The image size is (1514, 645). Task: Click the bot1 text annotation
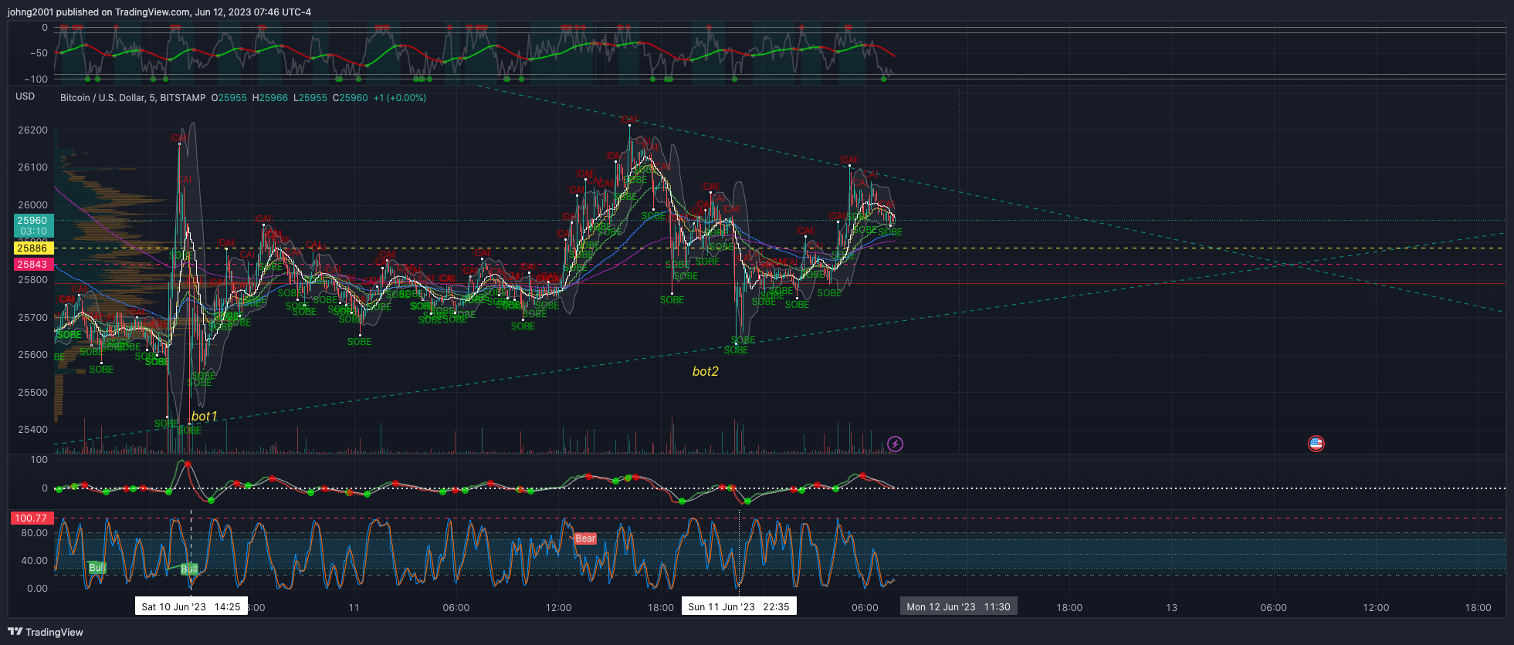tap(205, 417)
